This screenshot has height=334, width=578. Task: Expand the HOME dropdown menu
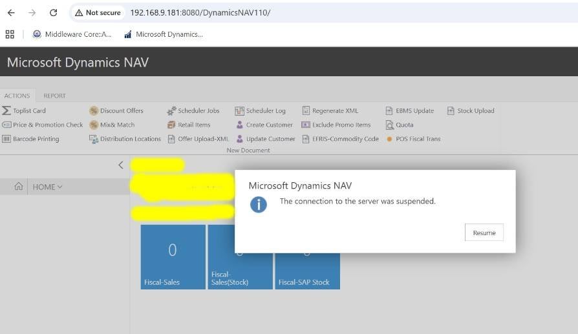[48, 187]
